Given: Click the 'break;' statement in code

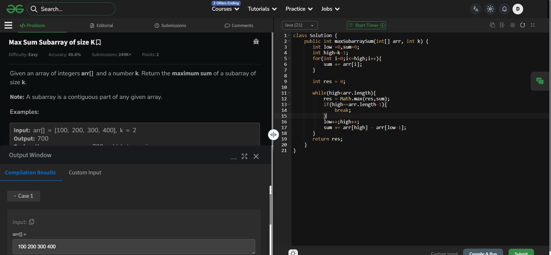Looking at the screenshot, I should coord(343,110).
